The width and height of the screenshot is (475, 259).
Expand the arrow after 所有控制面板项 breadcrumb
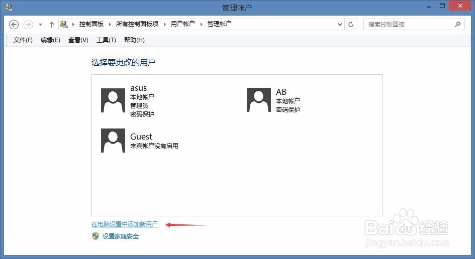165,24
